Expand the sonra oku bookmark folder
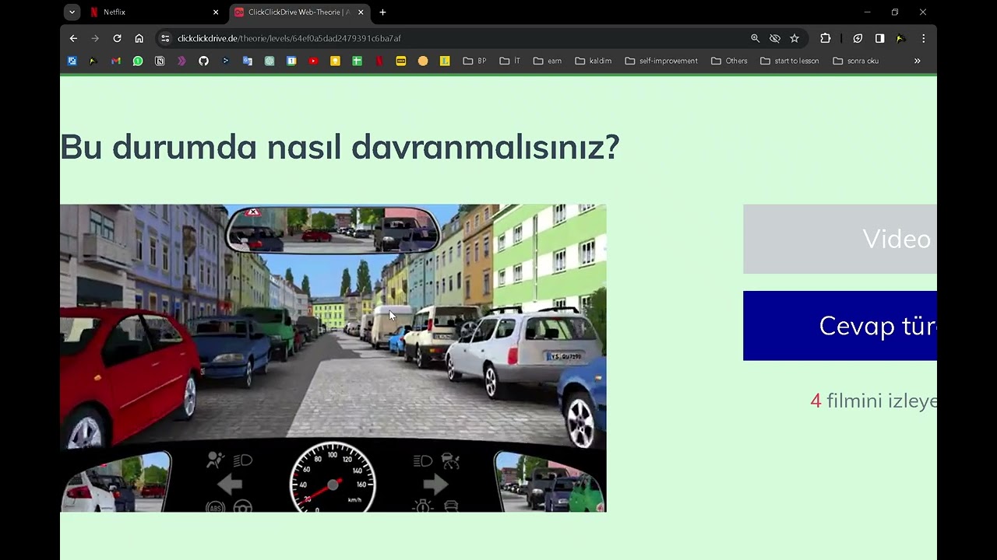This screenshot has width=997, height=560. coord(856,61)
